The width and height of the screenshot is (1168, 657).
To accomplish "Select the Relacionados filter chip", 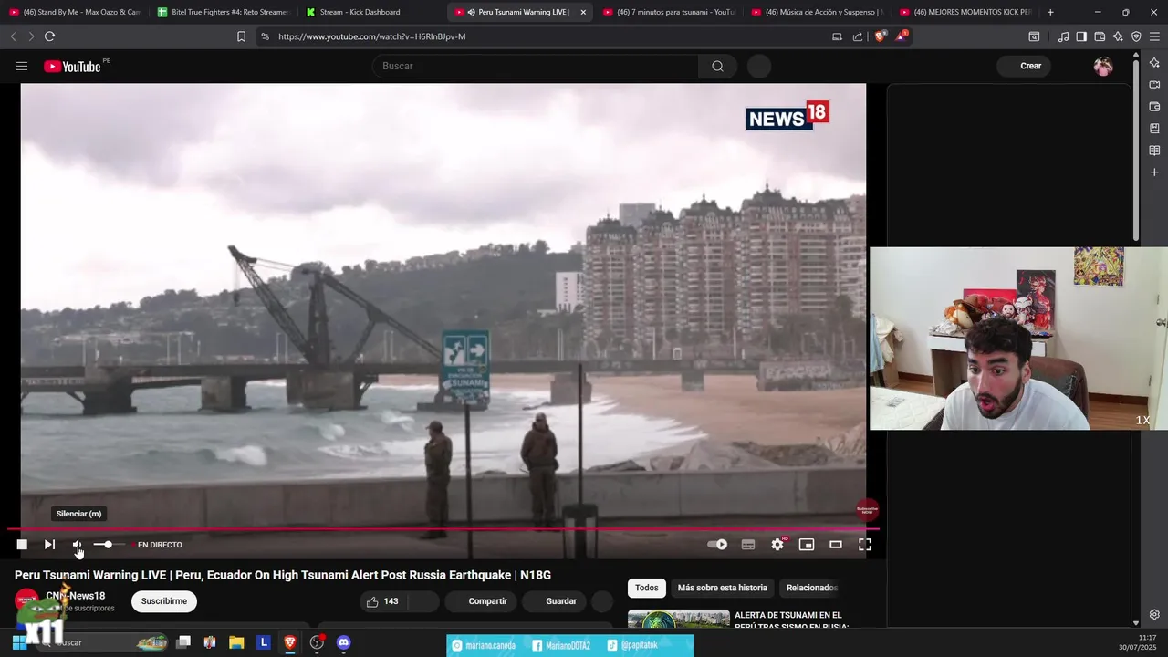I will point(811,588).
